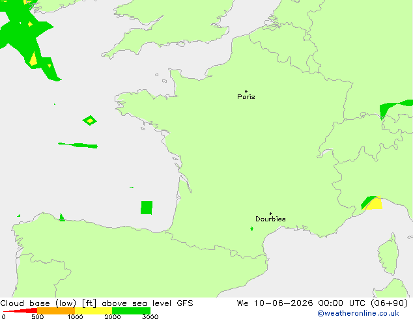This screenshot has width=413, height=319.
Task: Click the legend value '500'
Action: [37, 316]
